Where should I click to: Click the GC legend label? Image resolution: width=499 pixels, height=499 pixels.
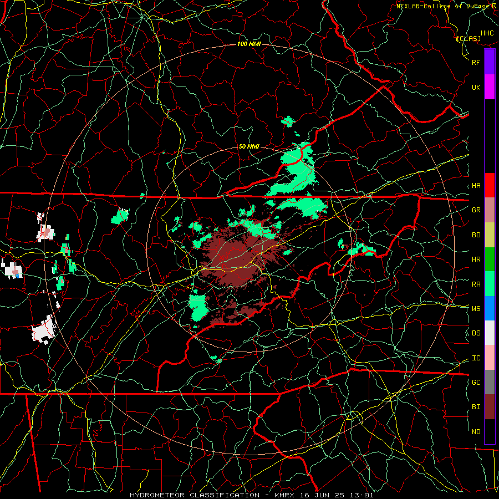tap(476, 383)
